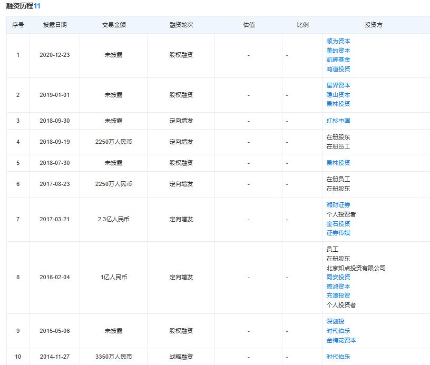Open investor link 湘财证券

(x=338, y=205)
